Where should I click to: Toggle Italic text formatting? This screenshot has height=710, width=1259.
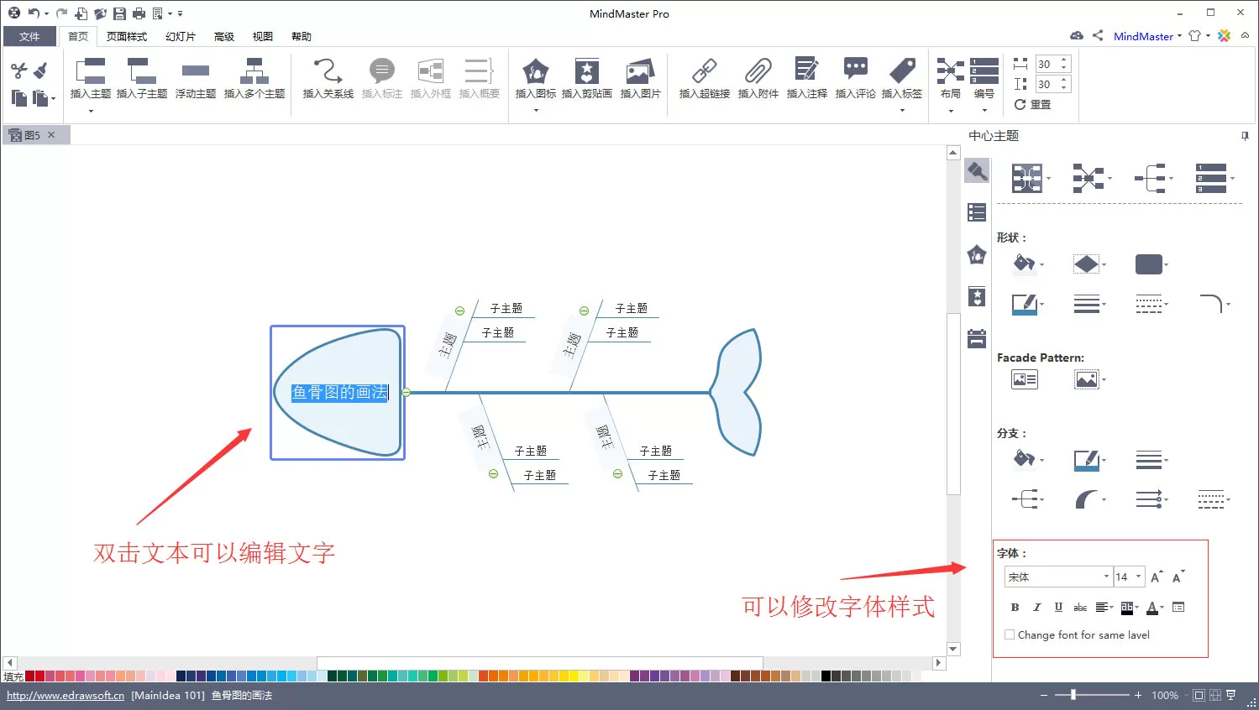click(x=1036, y=607)
